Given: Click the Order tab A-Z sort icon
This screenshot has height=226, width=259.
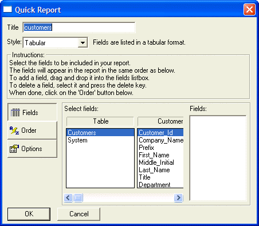Looking at the screenshot, I should point(14,130).
